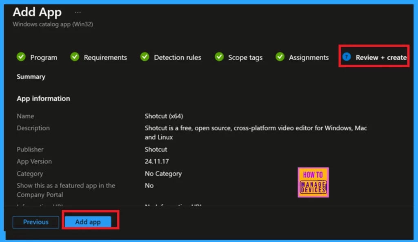Click the Publisher field label
This screenshot has width=418, height=242.
click(x=30, y=150)
